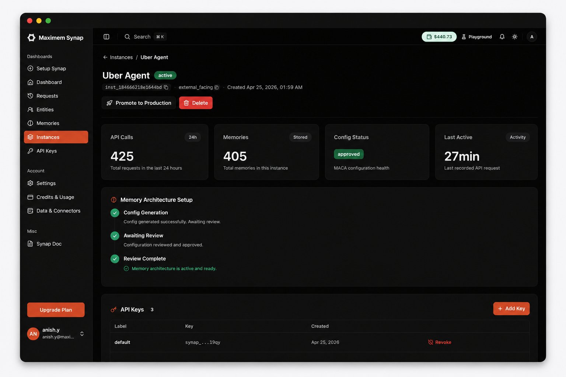Open notifications bell icon
This screenshot has height=377, width=566.
(502, 37)
